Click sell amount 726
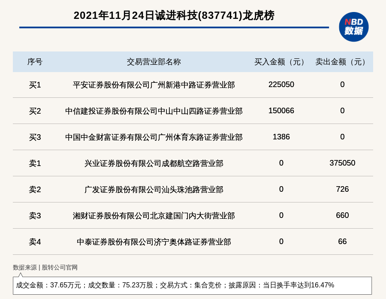Image resolution: width=386 pixels, height=299 pixels. (342, 189)
